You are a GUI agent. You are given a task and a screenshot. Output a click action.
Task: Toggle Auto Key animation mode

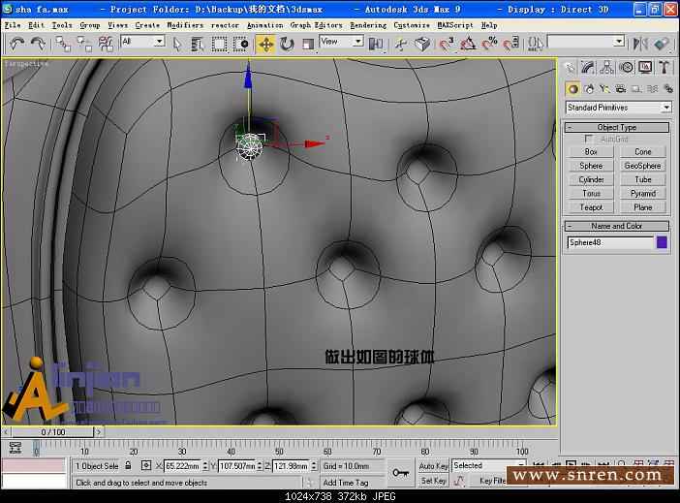tap(433, 466)
